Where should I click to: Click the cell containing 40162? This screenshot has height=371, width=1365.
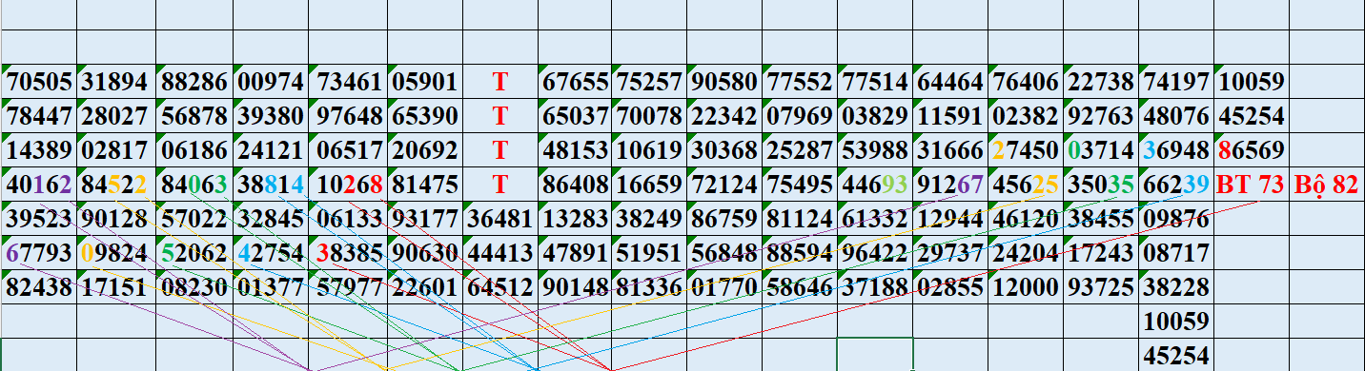tap(39, 185)
